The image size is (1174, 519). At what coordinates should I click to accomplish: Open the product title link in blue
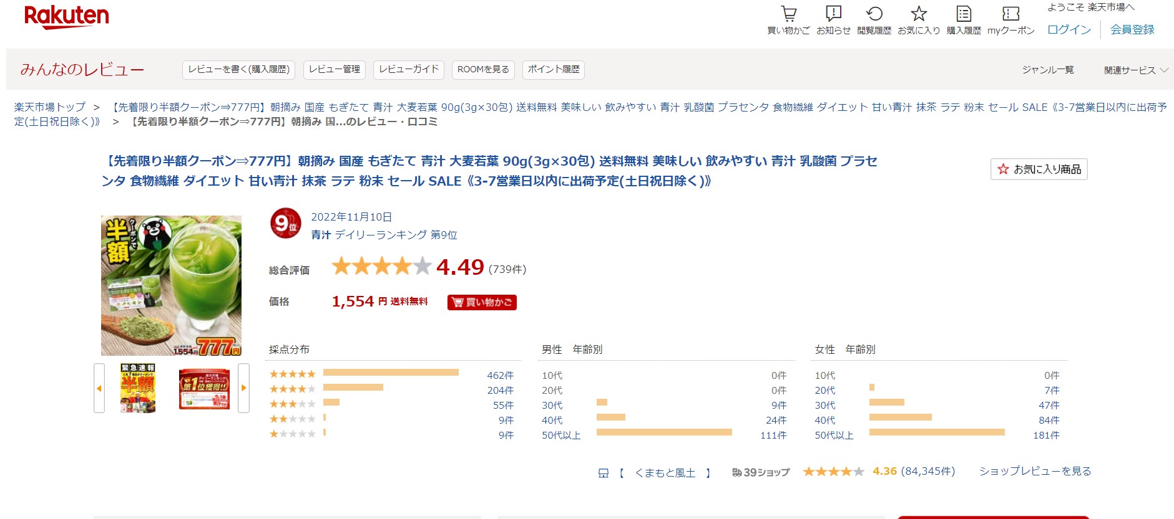[x=489, y=171]
